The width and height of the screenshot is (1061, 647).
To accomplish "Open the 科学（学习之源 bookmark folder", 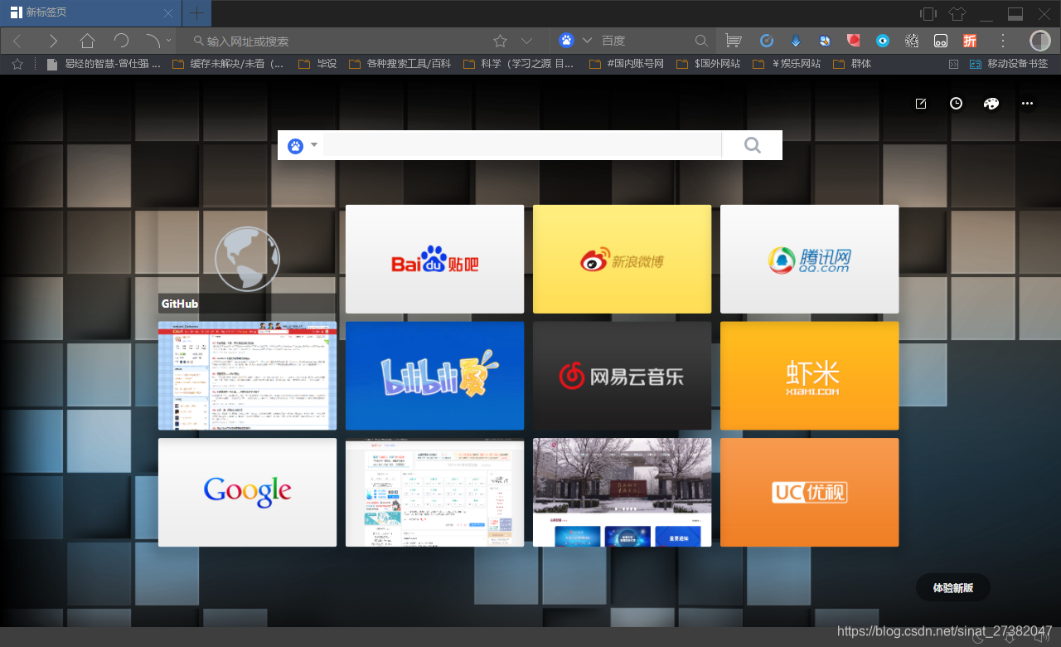I will point(518,64).
